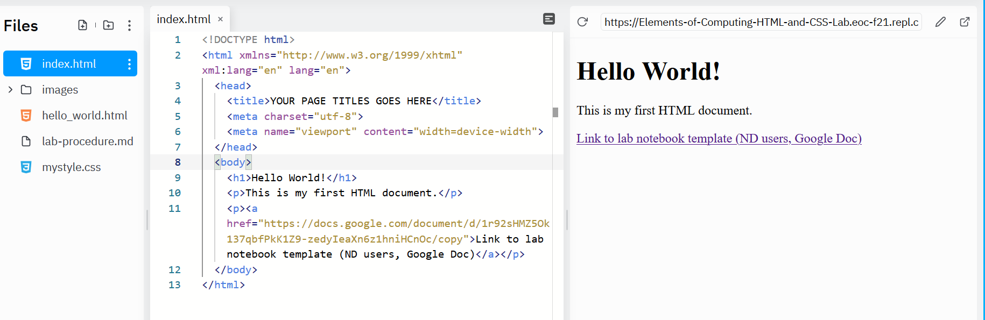Click the new file icon
The width and height of the screenshot is (985, 320).
pyautogui.click(x=82, y=25)
